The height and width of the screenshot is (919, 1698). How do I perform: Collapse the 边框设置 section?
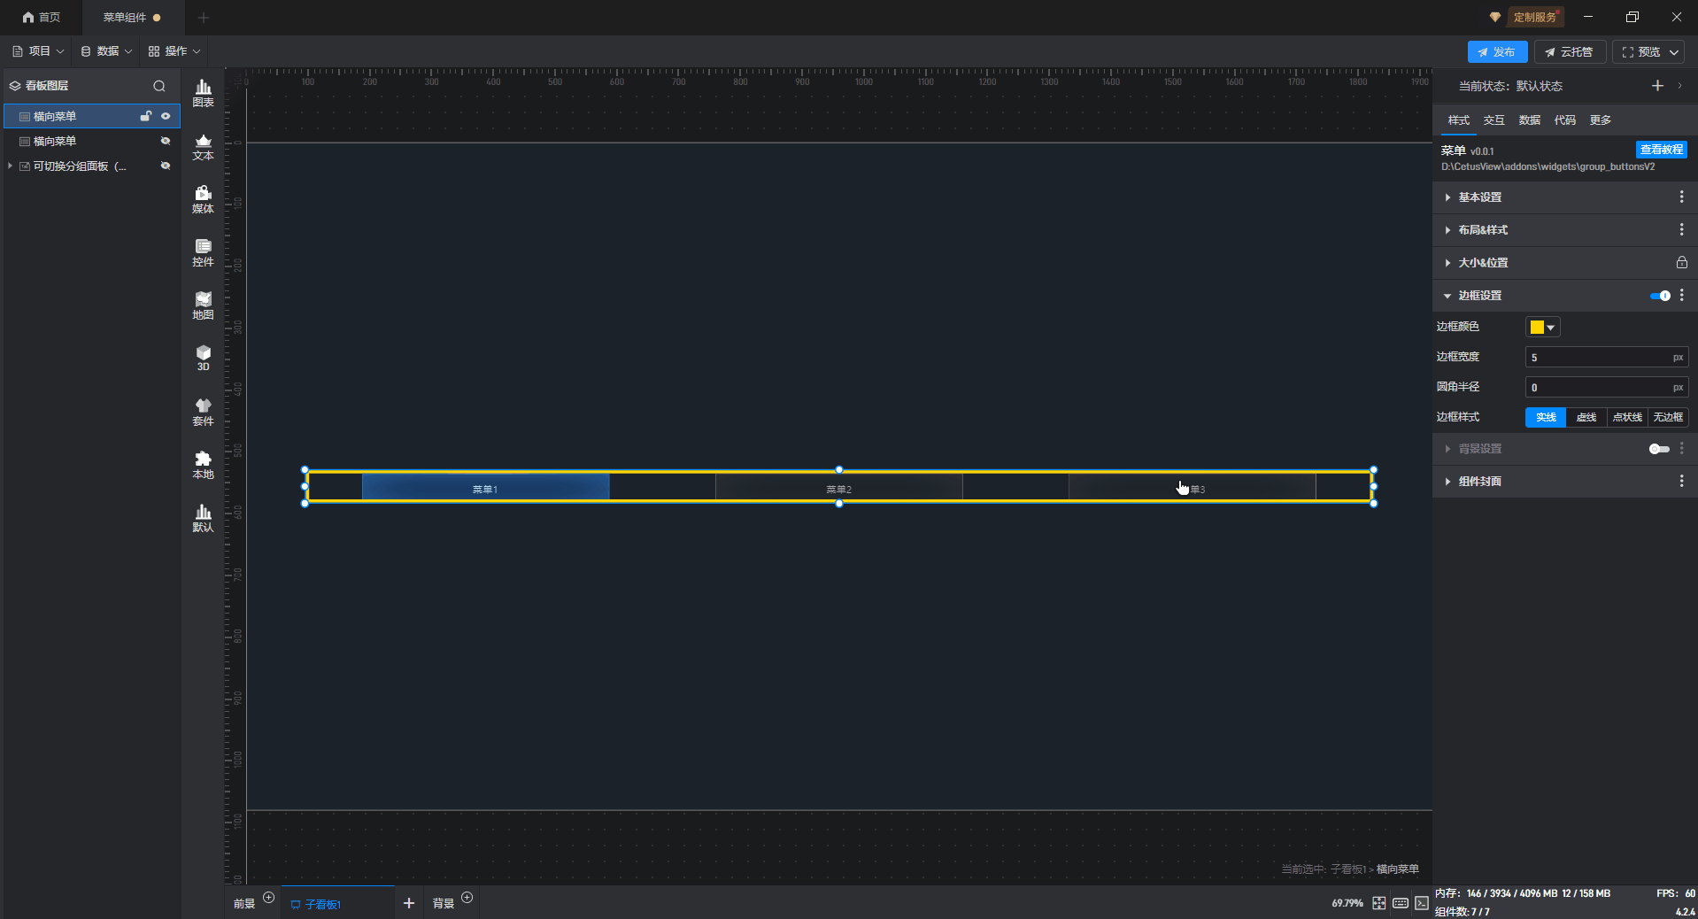[x=1447, y=296]
